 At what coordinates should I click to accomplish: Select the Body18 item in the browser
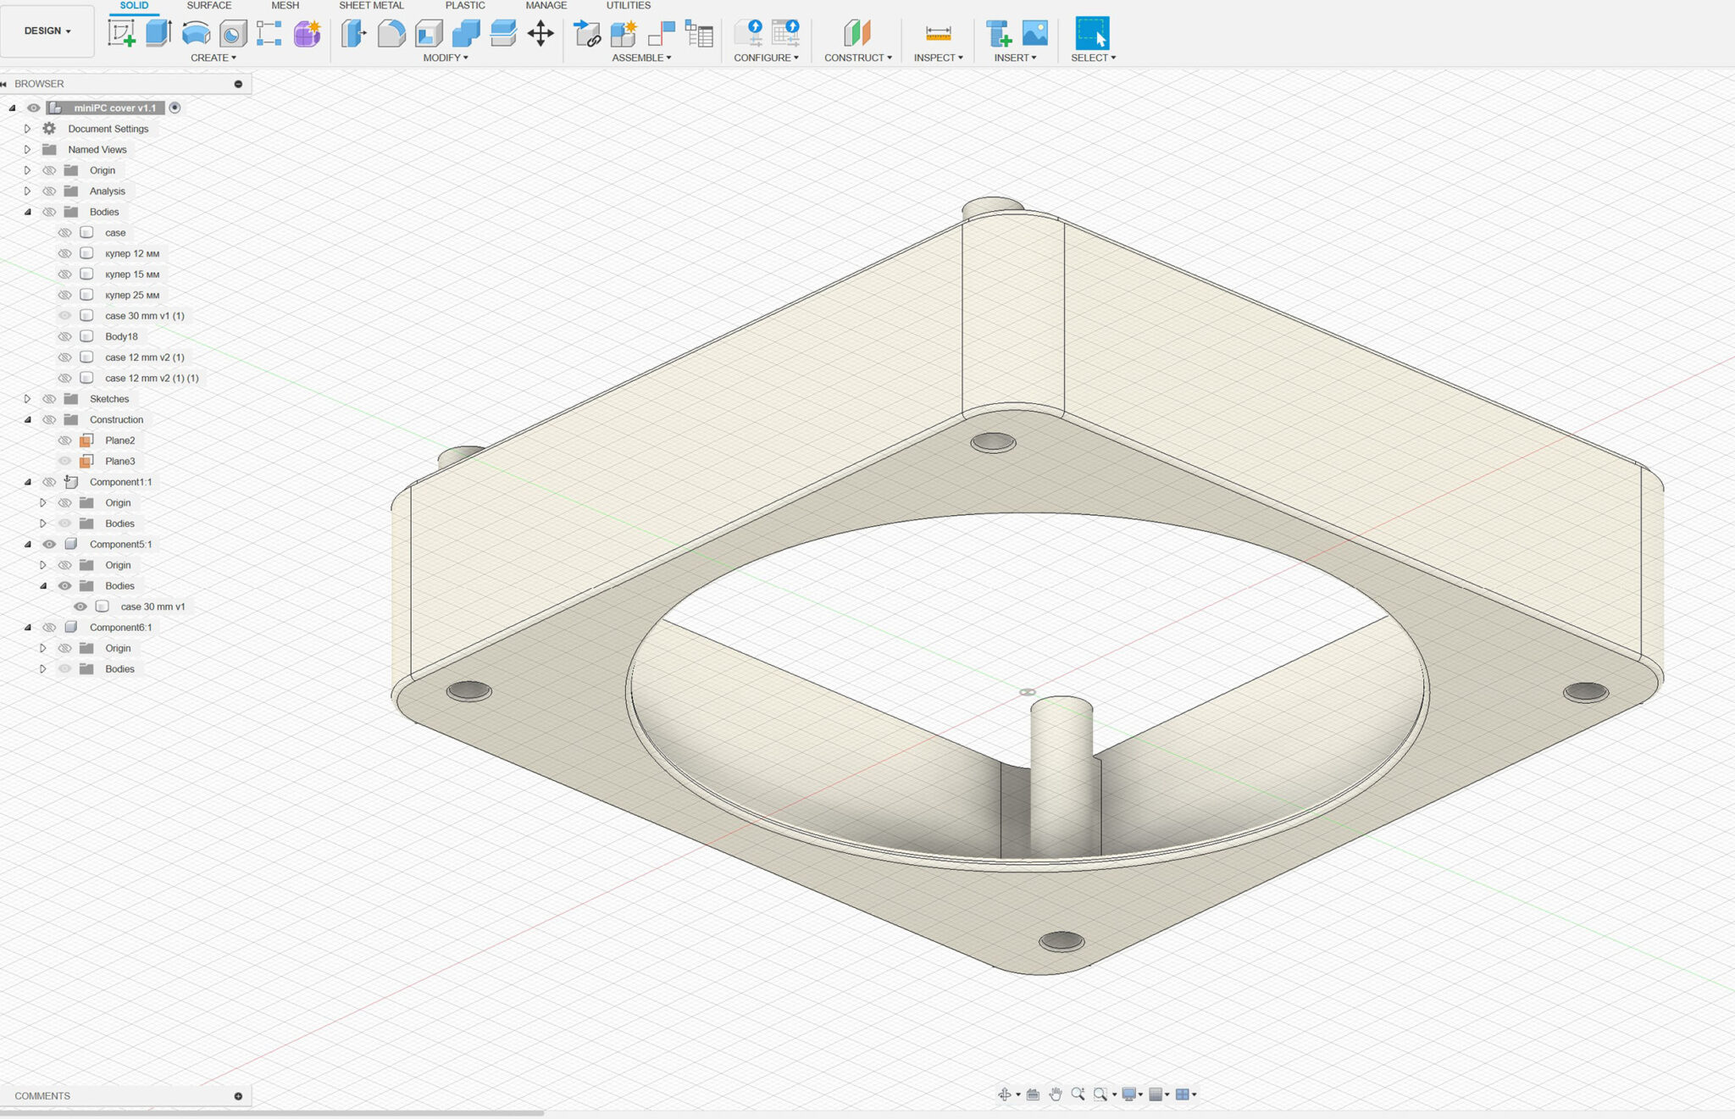tap(121, 336)
